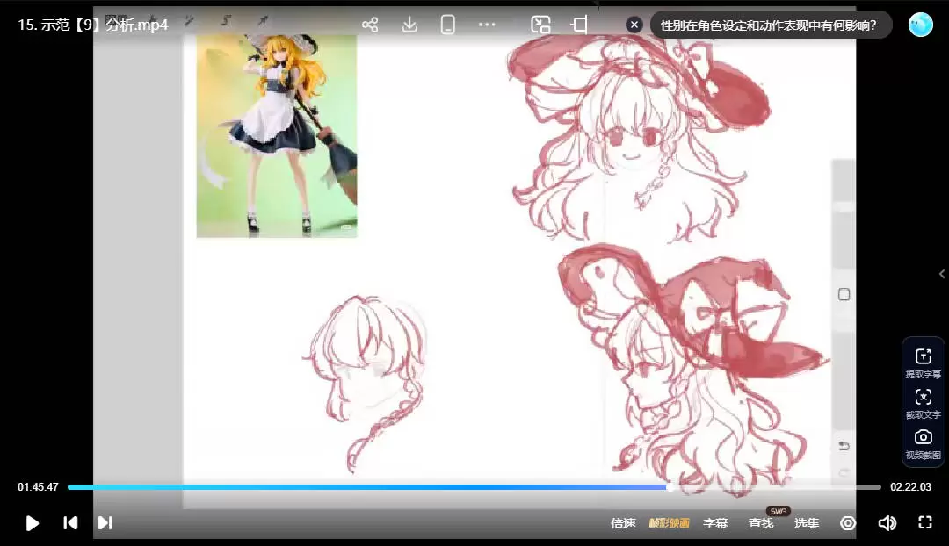Screen dimensions: 949x546
Task: Download the video using the download icon
Action: pyautogui.click(x=409, y=25)
